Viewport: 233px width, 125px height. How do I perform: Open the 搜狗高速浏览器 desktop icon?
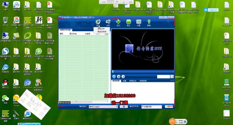click(5, 53)
